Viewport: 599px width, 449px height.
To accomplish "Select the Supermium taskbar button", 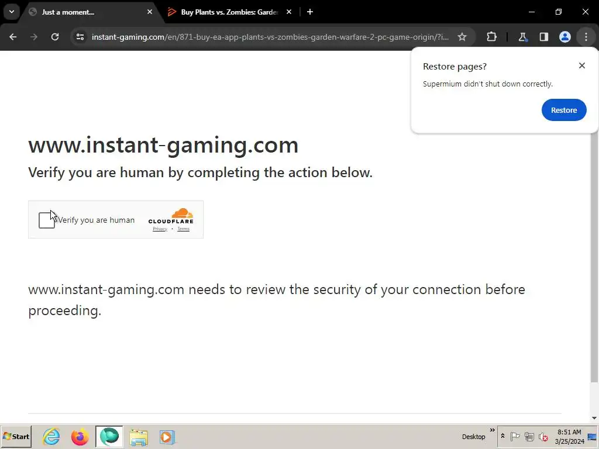I will coord(109,437).
